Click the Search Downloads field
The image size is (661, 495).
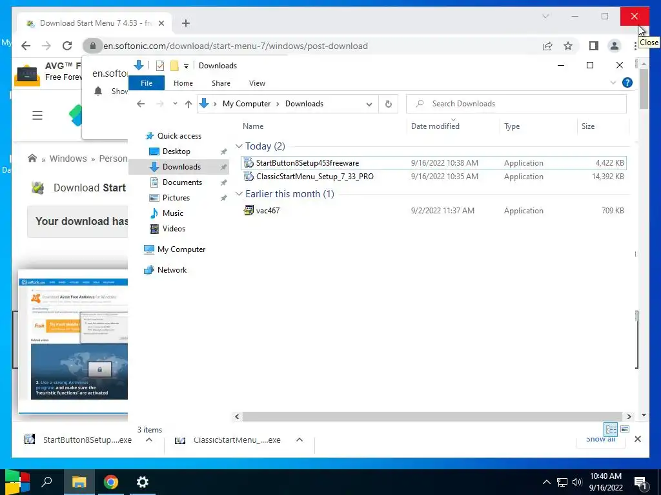click(516, 104)
